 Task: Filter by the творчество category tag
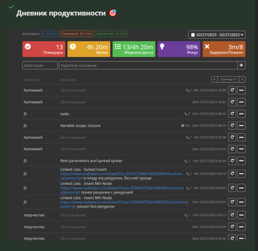tap(111, 34)
